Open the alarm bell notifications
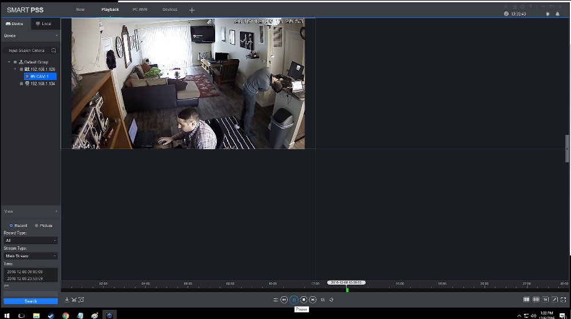This screenshot has width=571, height=319. tap(557, 14)
